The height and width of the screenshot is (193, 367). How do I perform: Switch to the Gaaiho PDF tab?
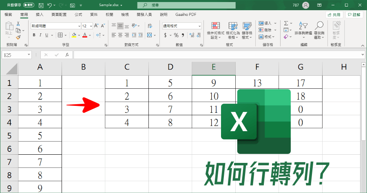point(186,15)
